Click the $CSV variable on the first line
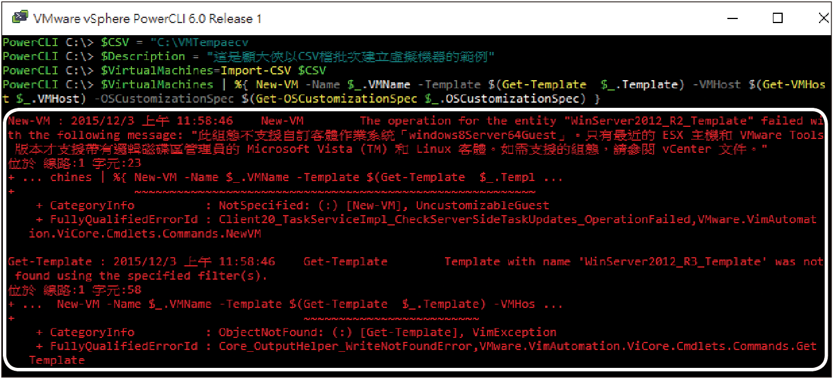 point(115,42)
